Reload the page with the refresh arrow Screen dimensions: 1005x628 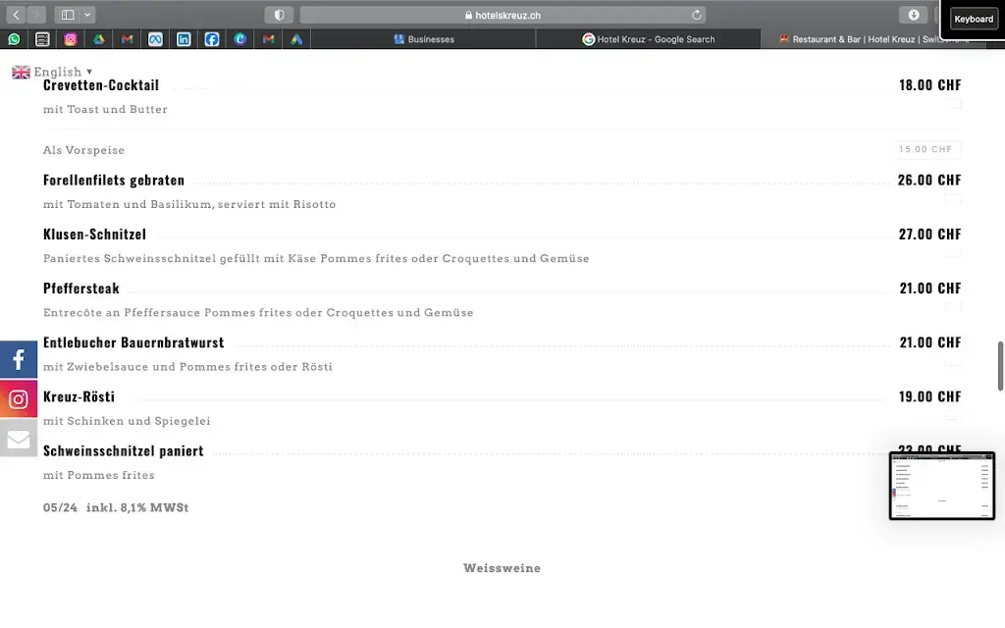coord(697,15)
